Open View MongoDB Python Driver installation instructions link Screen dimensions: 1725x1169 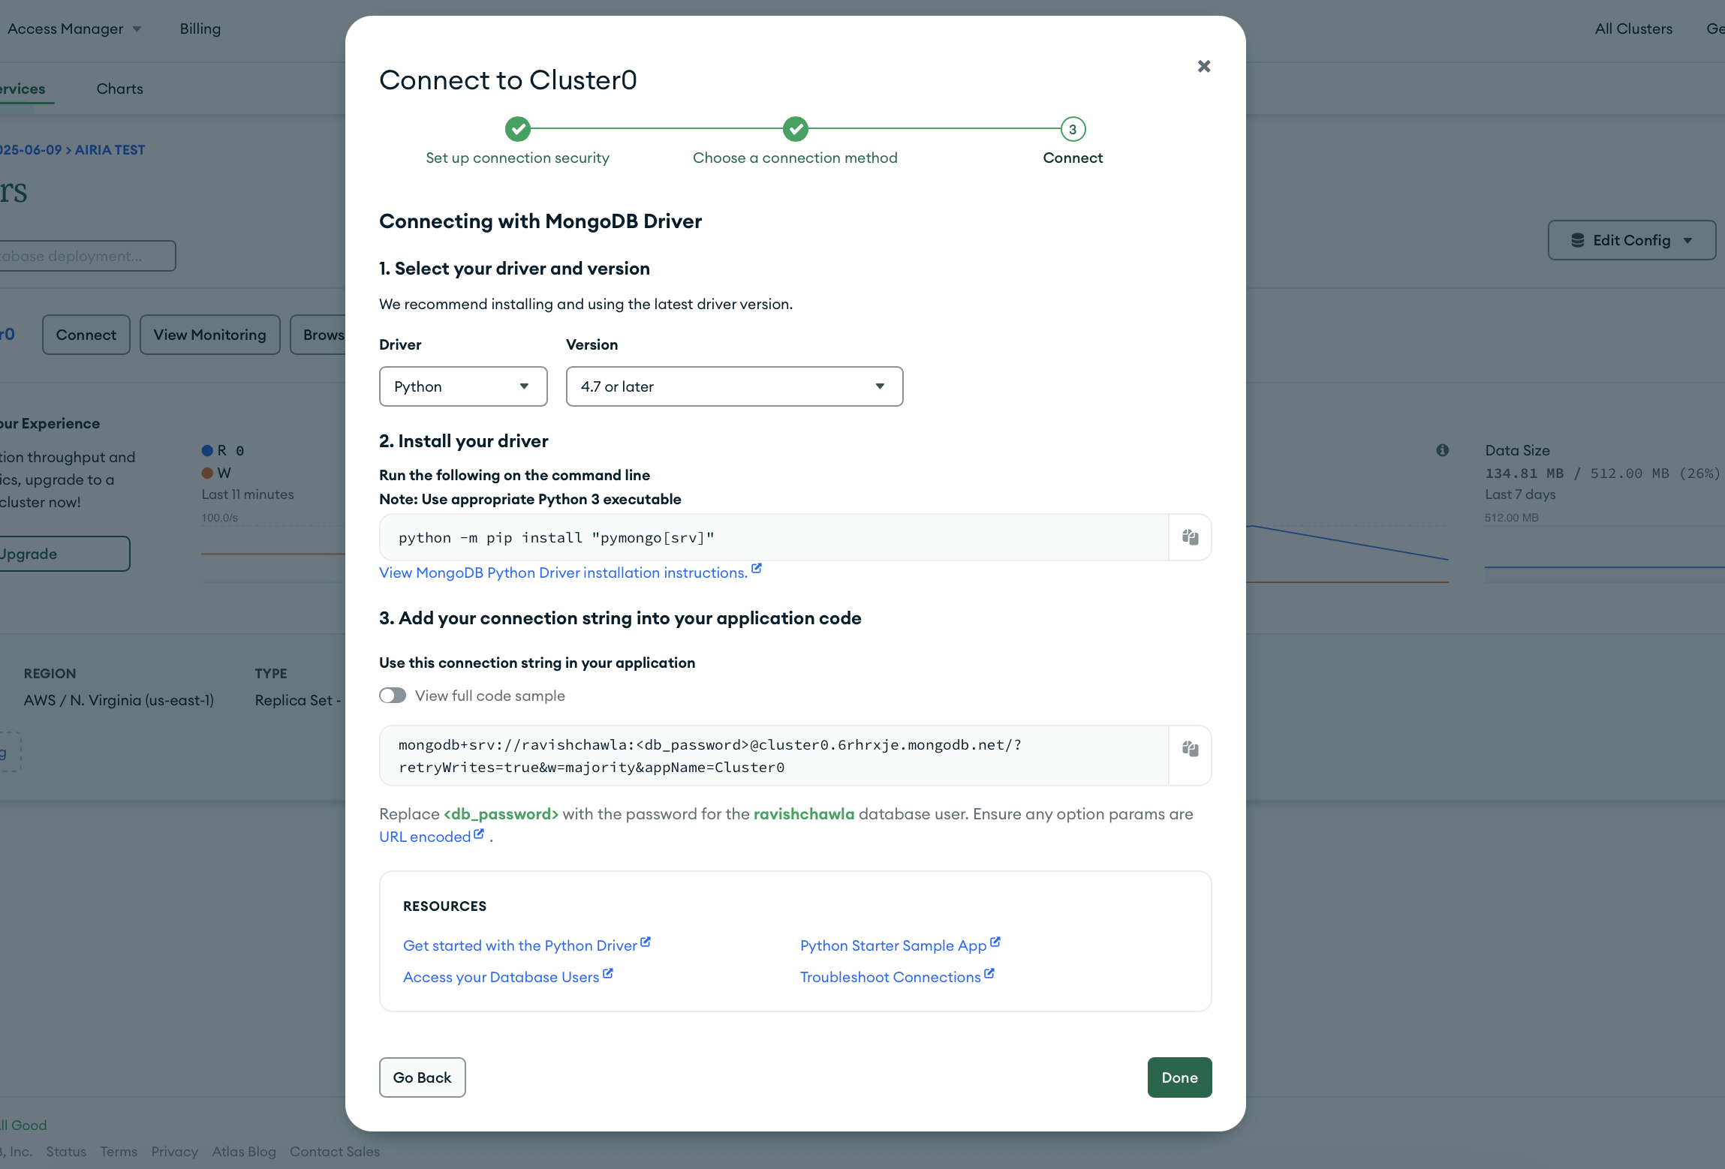point(563,572)
